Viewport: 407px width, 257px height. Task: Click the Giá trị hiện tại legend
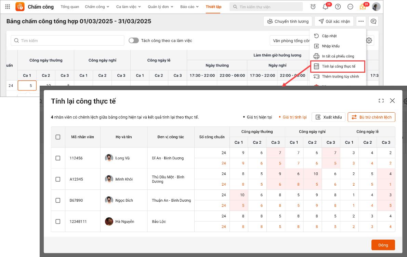pos(258,117)
